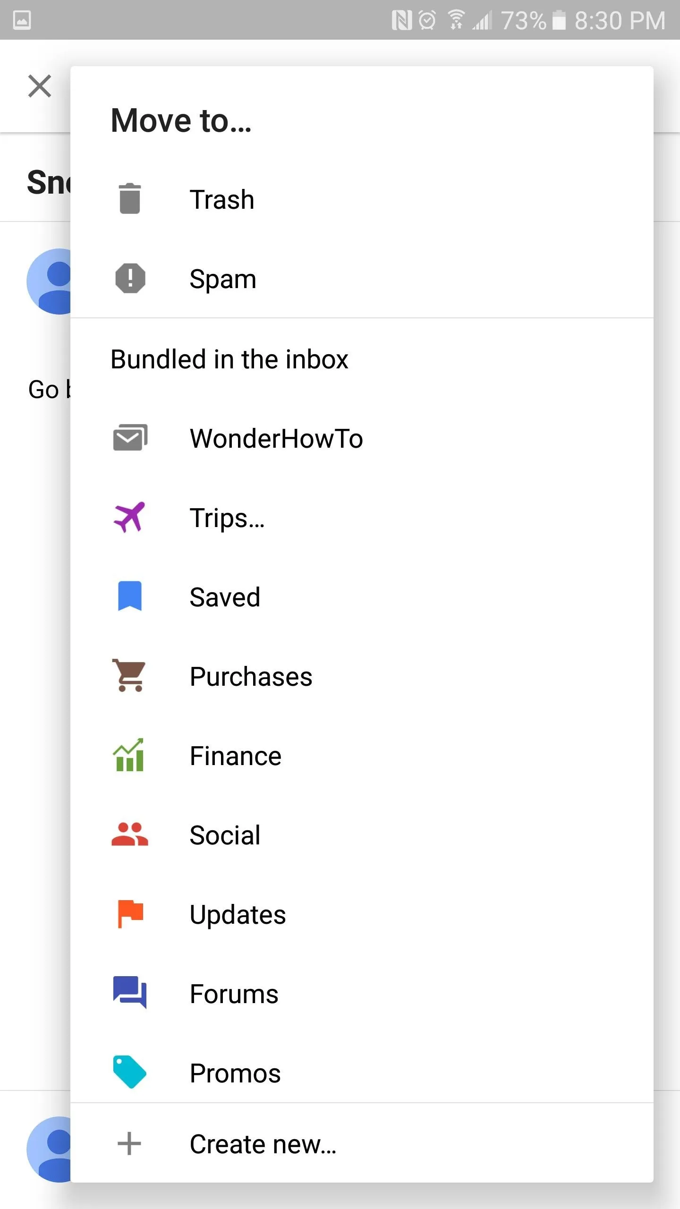Tap the Spam warning icon
This screenshot has height=1209, width=680.
click(x=130, y=278)
